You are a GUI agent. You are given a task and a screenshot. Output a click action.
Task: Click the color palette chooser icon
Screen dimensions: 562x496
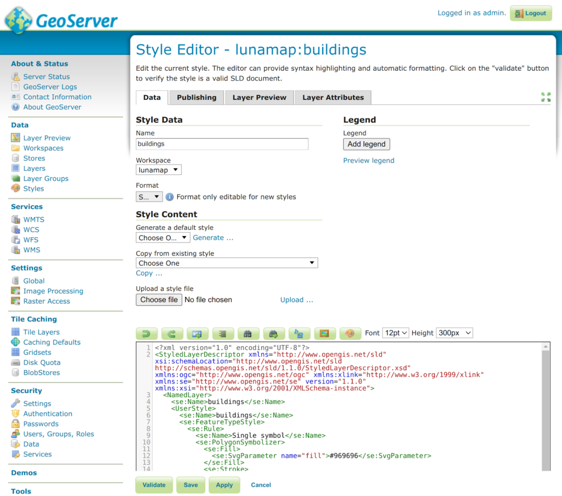pyautogui.click(x=350, y=333)
